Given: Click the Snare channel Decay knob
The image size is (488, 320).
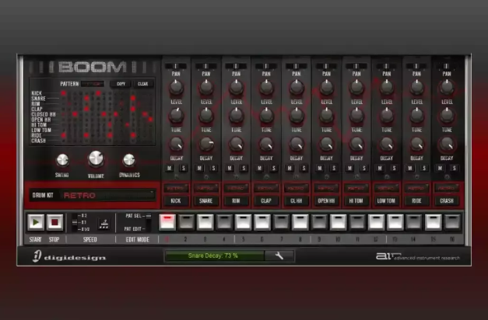Looking at the screenshot, I should [206, 144].
